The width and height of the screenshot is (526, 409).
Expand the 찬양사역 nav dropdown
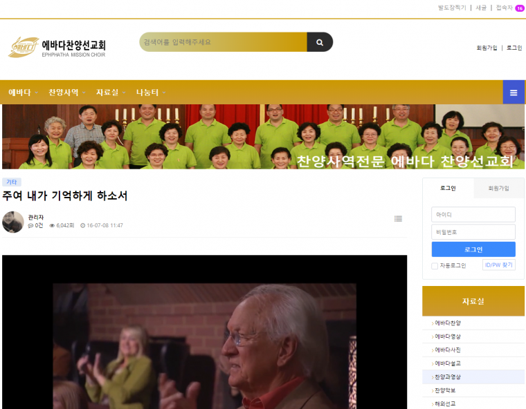pyautogui.click(x=66, y=93)
